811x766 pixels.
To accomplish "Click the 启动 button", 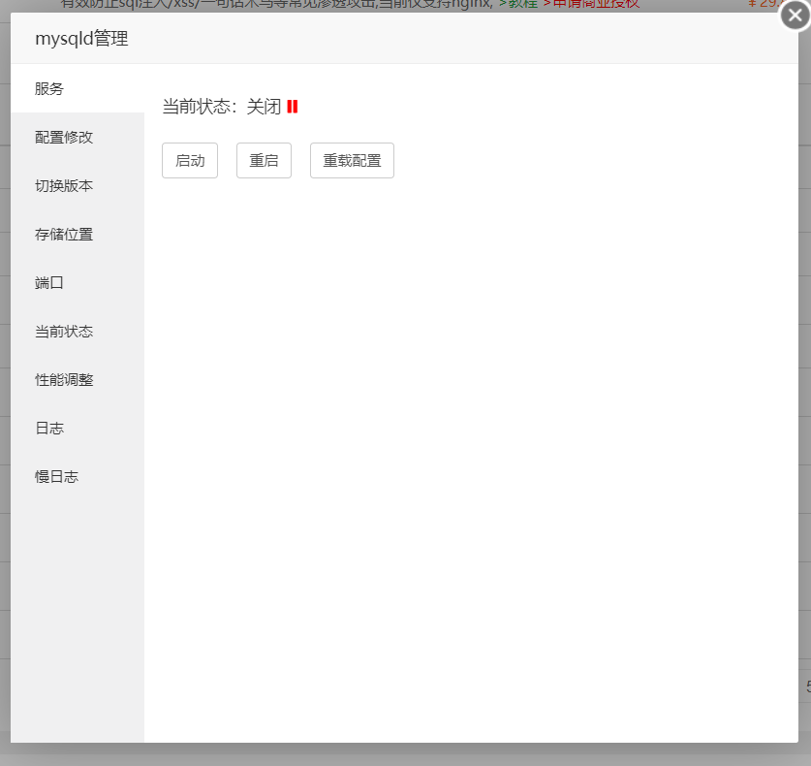I will tap(190, 160).
